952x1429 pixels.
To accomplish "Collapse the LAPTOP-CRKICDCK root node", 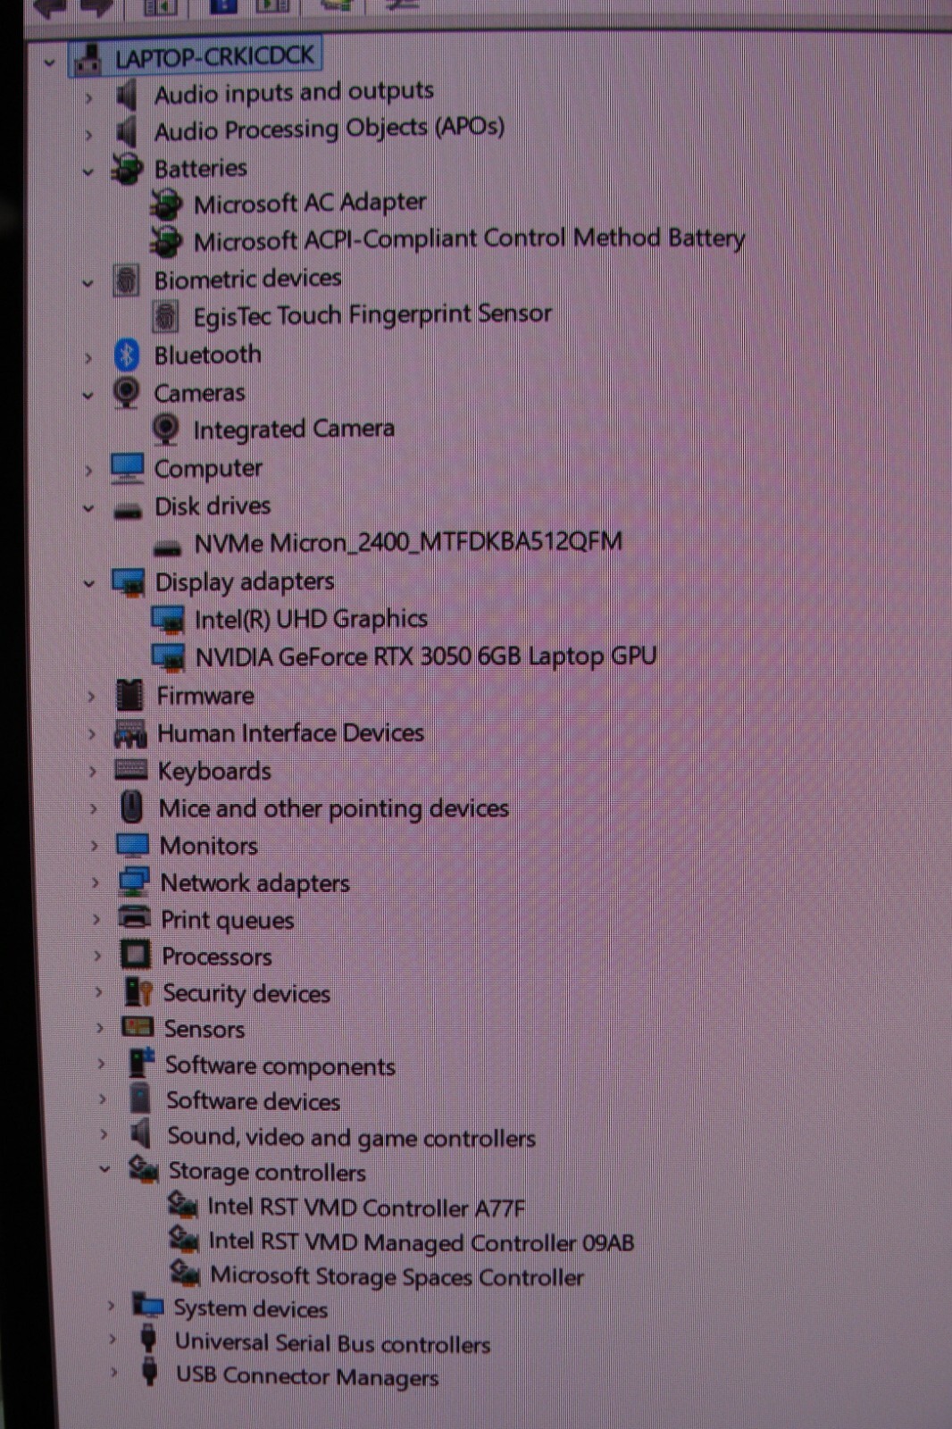I will coord(50,63).
